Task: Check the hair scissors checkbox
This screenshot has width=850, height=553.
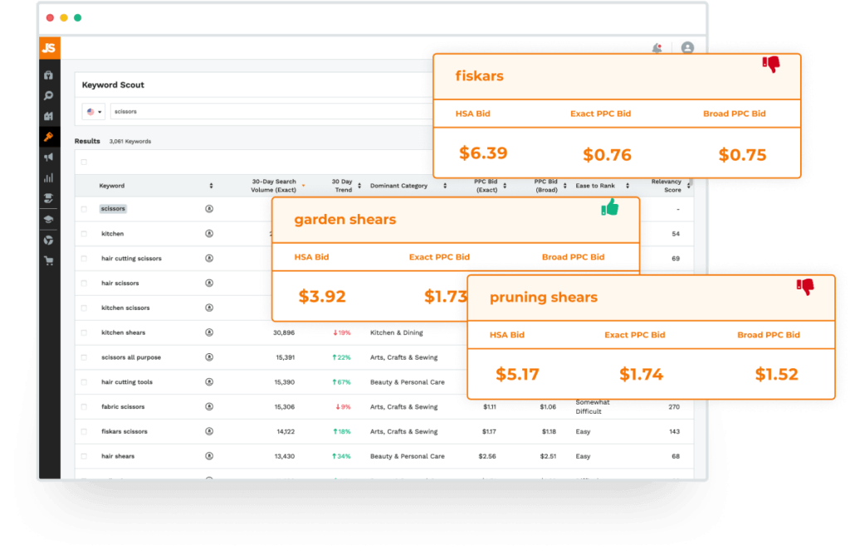Action: coord(84,283)
